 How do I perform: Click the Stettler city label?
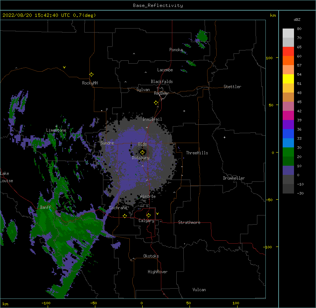232,87
